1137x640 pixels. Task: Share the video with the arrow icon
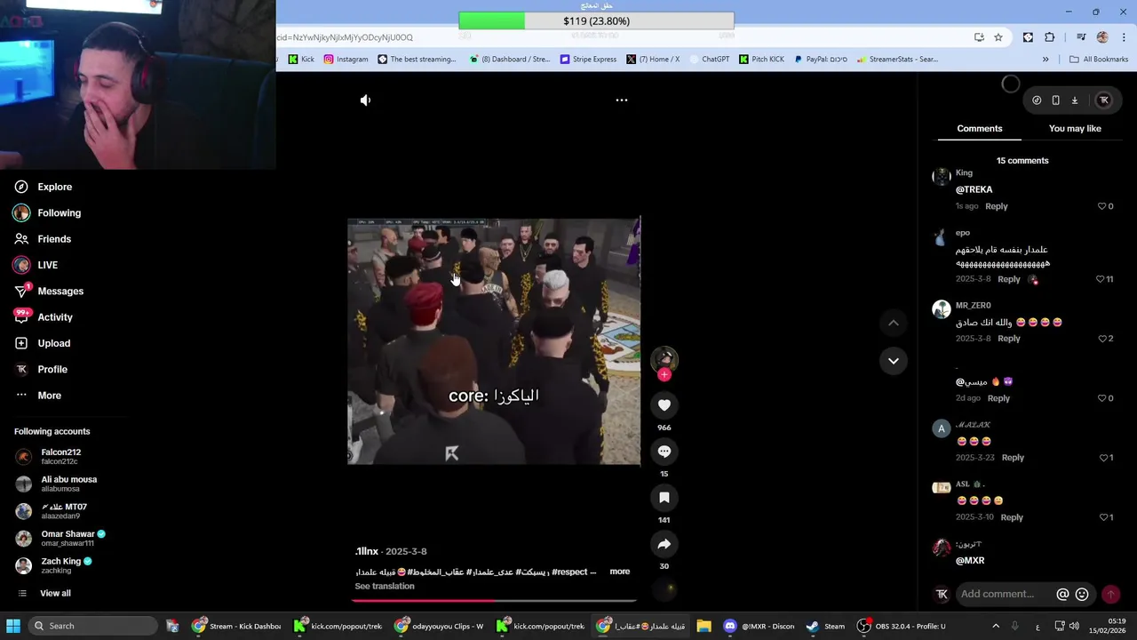click(x=664, y=544)
